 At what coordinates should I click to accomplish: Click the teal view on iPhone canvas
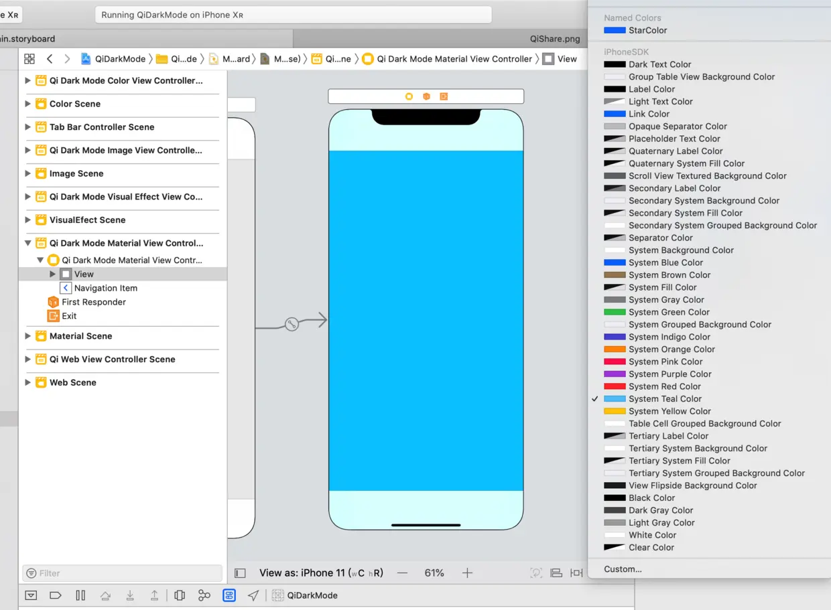tap(426, 320)
